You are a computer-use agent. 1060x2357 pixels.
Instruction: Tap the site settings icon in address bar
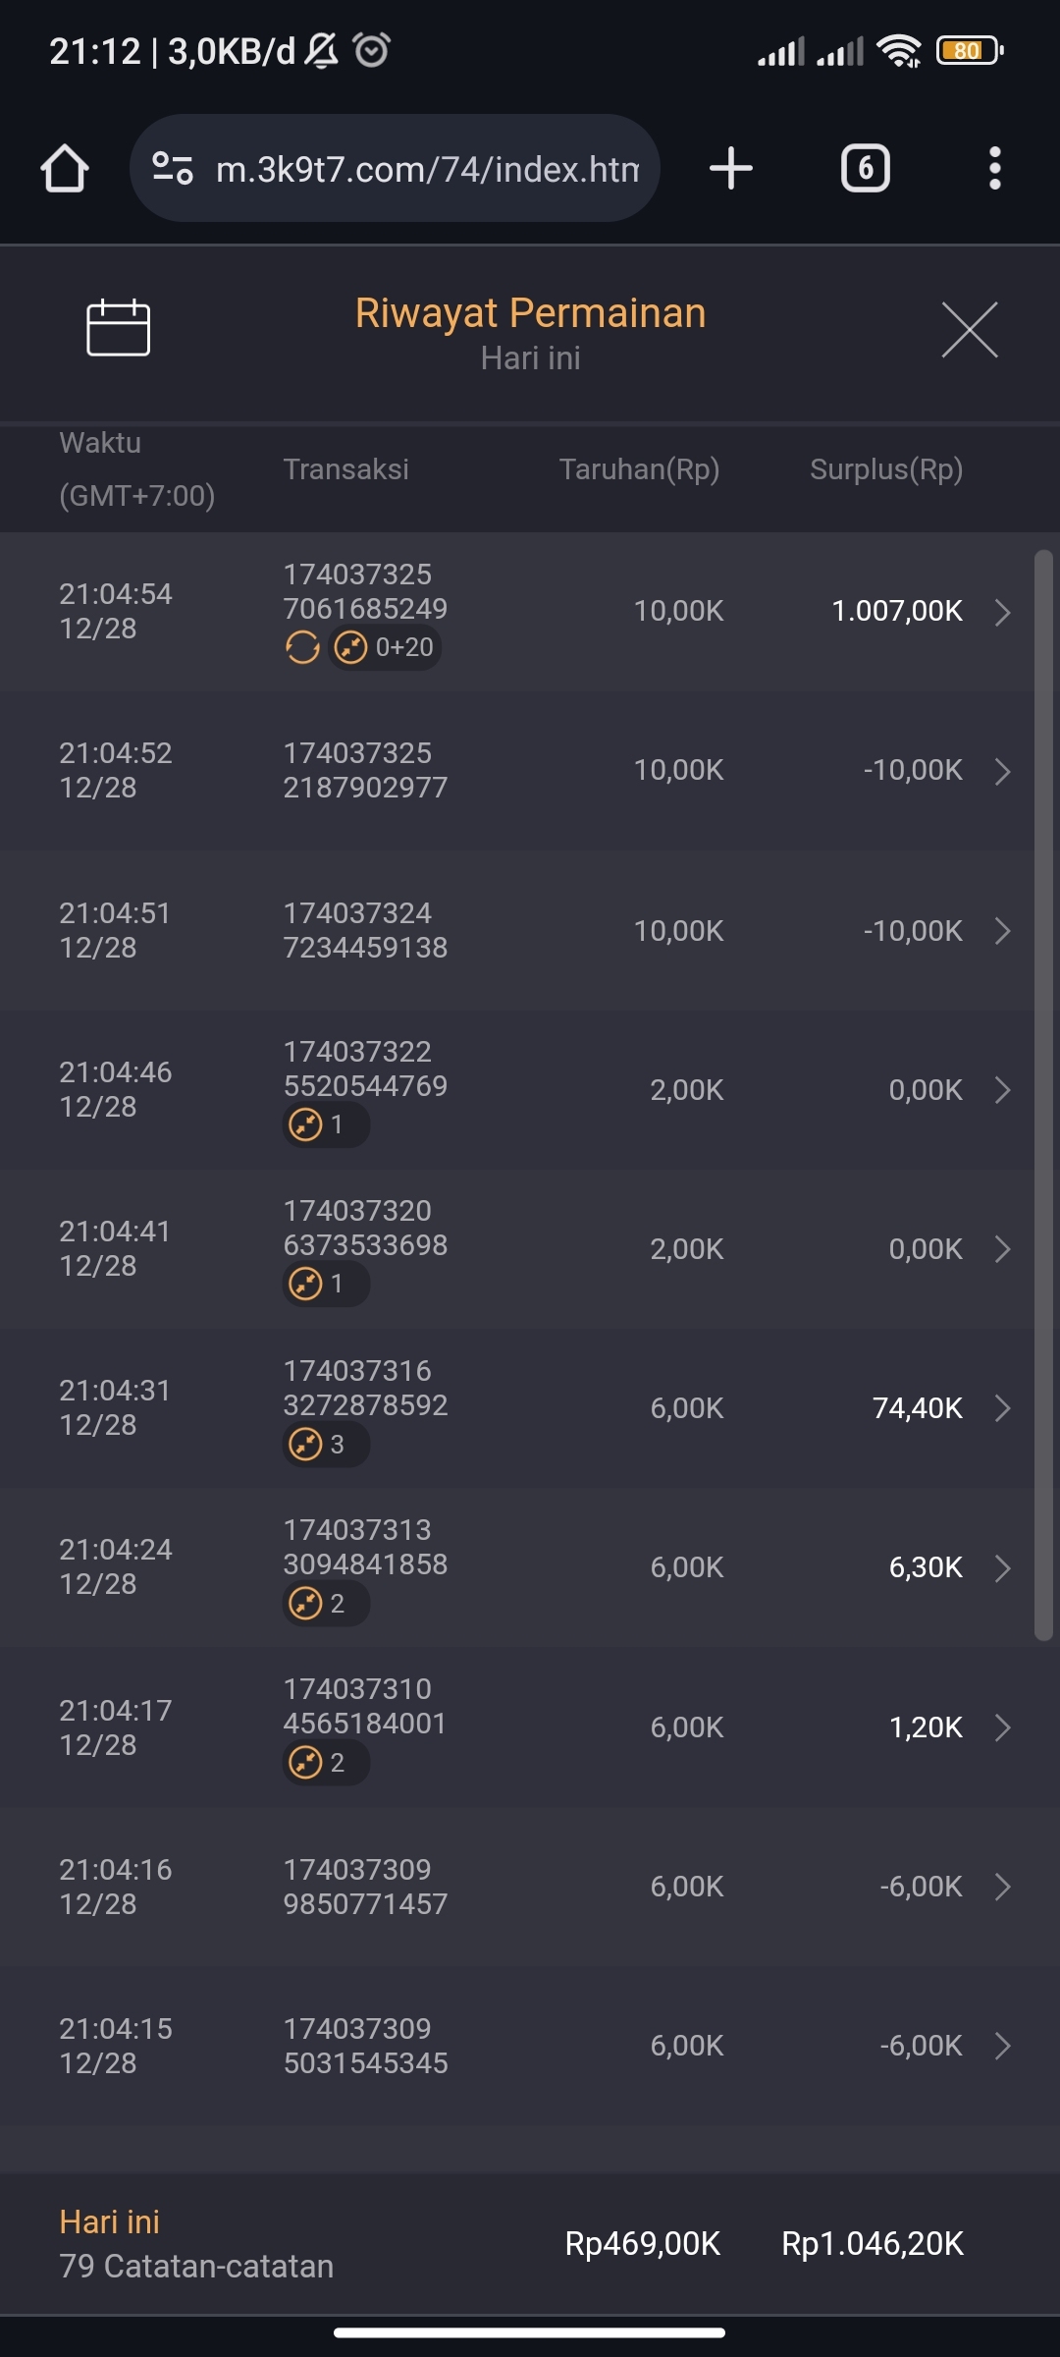[x=173, y=169]
